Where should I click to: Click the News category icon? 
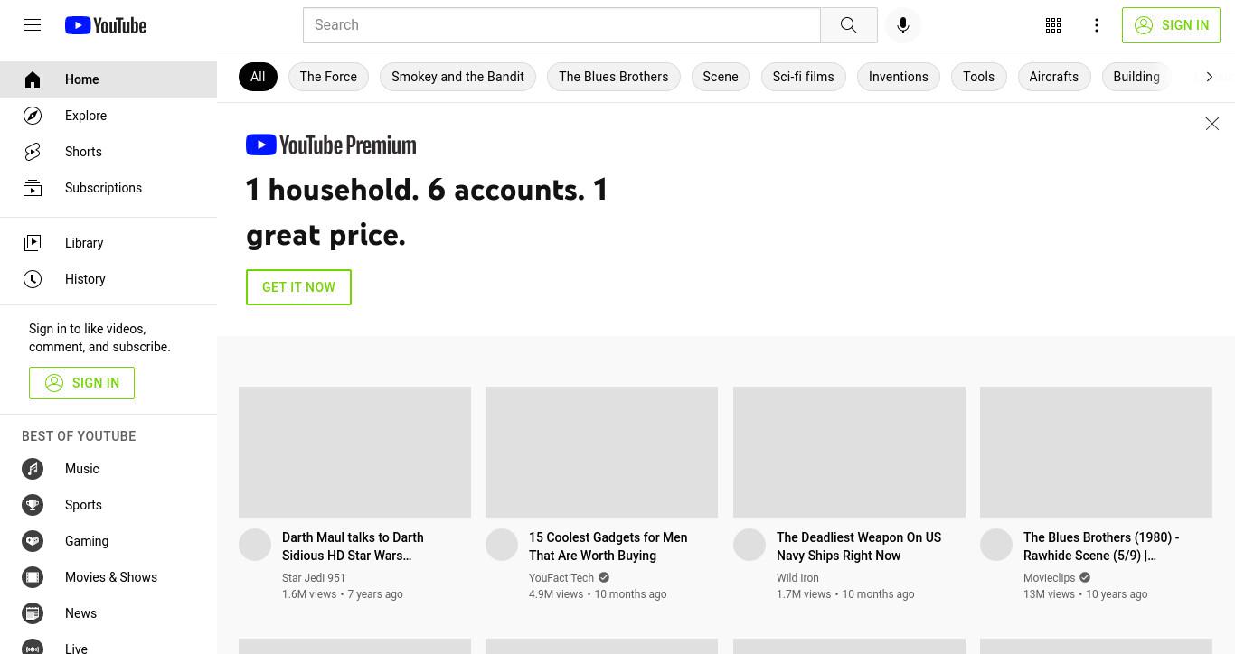33,613
